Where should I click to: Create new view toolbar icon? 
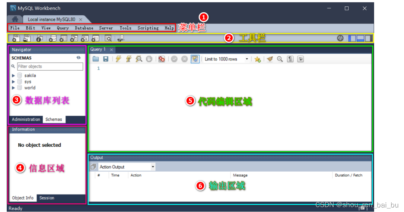74,38
